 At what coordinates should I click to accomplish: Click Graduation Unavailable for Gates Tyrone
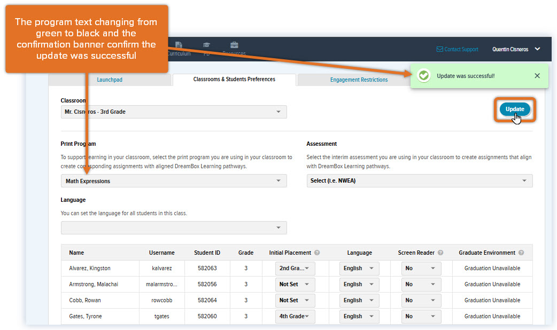(492, 316)
